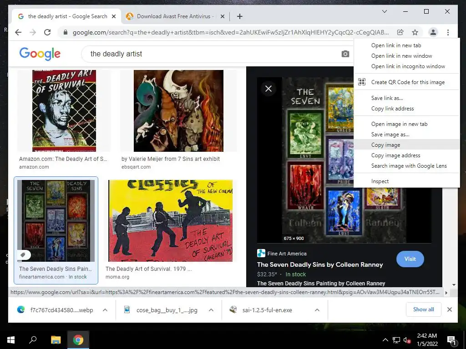The height and width of the screenshot is (349, 466).
Task: Close the downloads bar
Action: coord(449,309)
